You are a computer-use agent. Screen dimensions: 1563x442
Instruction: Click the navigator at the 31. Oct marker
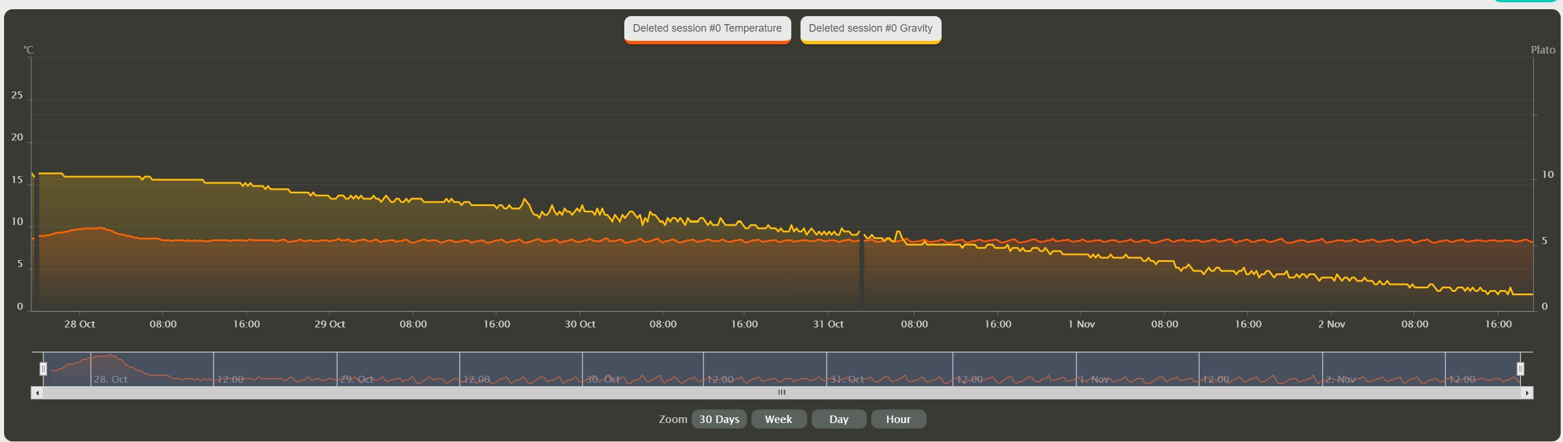point(847,379)
